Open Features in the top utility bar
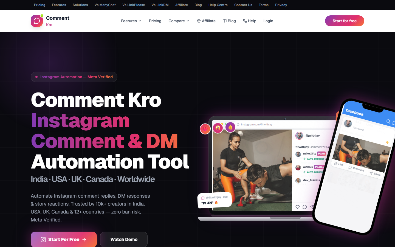 59,5
